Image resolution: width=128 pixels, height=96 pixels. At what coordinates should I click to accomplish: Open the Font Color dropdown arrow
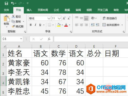(70, 25)
